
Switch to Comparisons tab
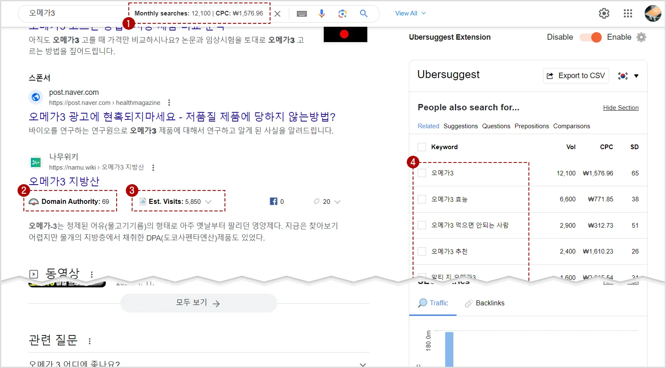click(x=572, y=126)
